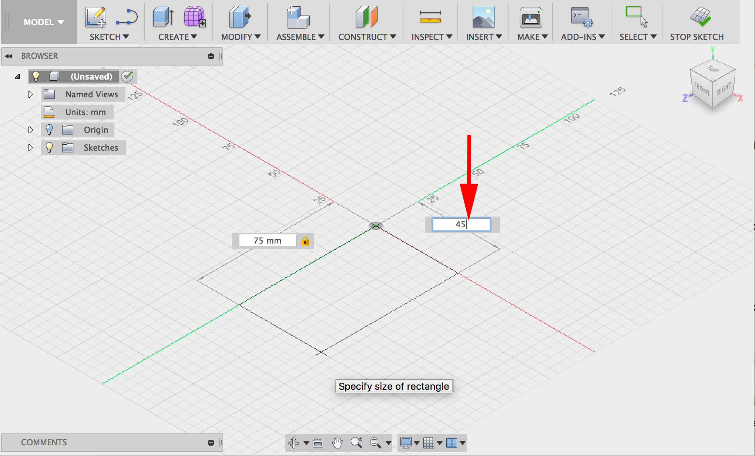Select the Press Pull modify icon
Screen dimensions: 755x456
[240, 17]
